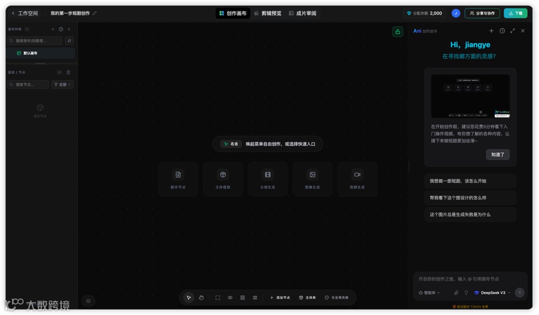Choose the 剧本节点 quick entry card
The width and height of the screenshot is (539, 315).
178,179
